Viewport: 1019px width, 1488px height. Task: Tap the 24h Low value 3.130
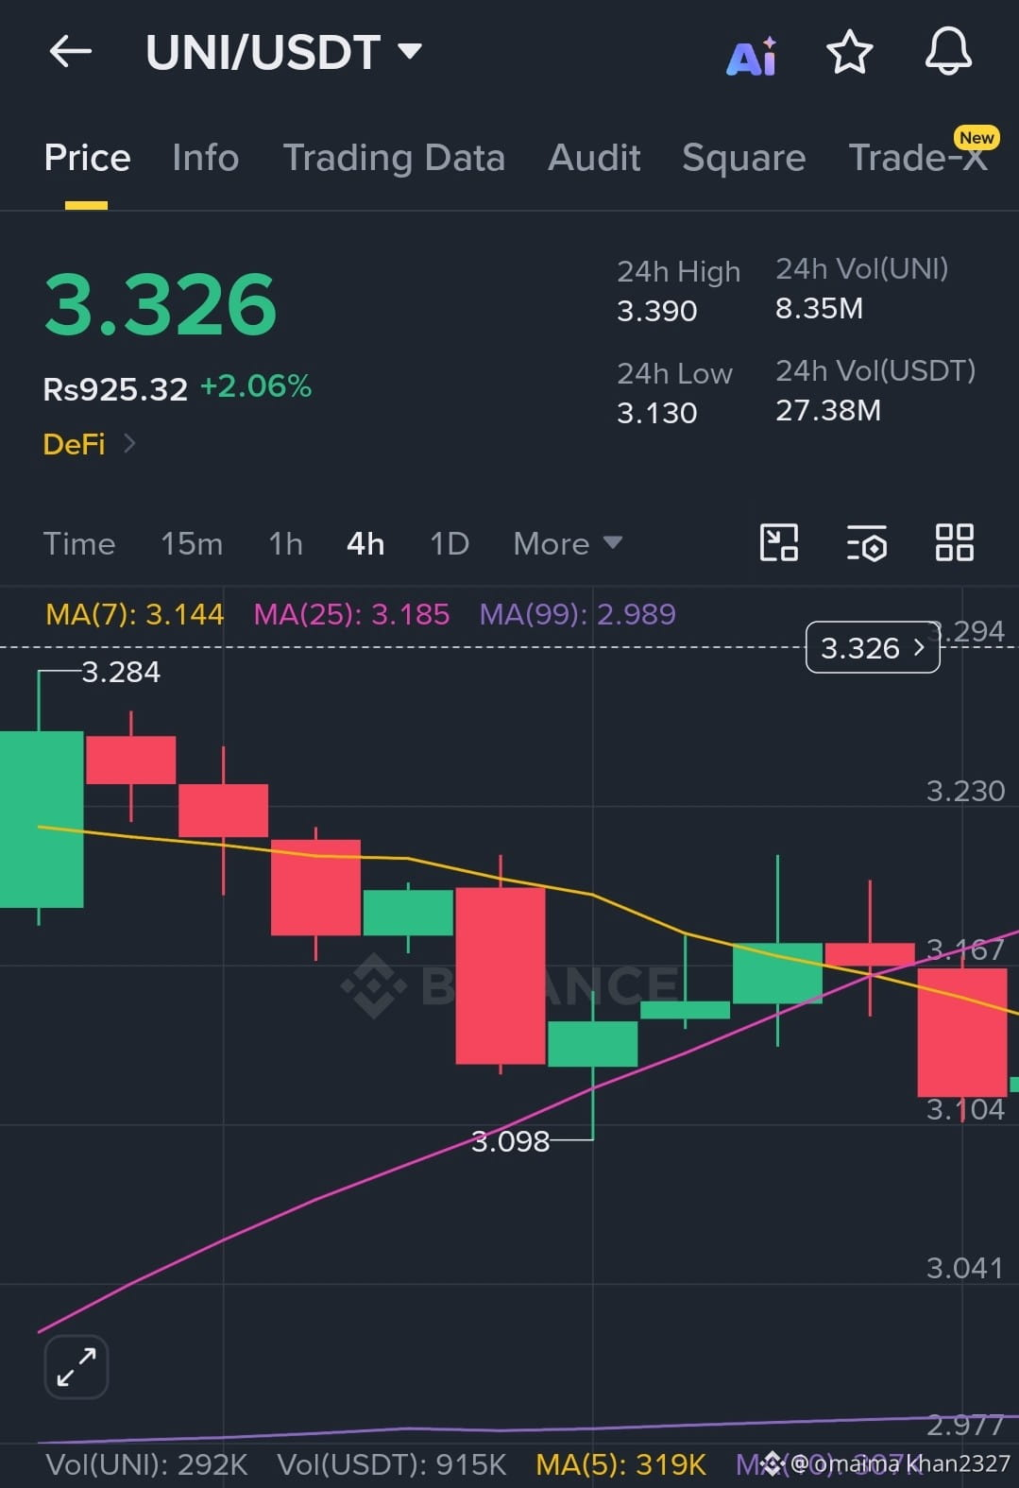point(657,413)
